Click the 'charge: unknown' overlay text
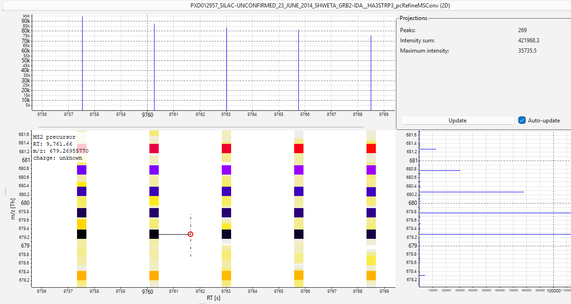The image size is (571, 304). tap(57, 158)
